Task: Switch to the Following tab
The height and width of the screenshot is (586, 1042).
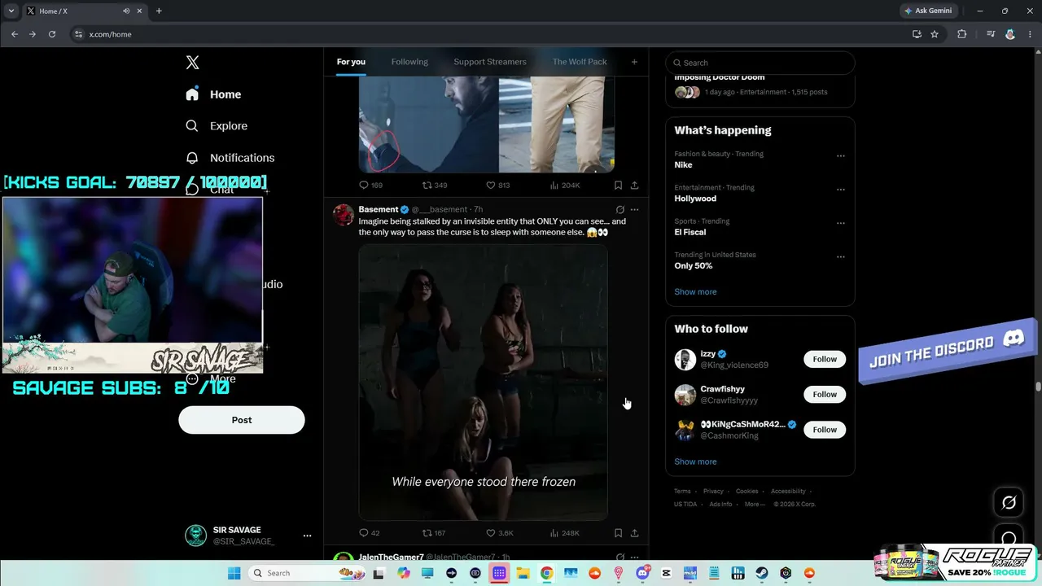Action: tap(409, 62)
